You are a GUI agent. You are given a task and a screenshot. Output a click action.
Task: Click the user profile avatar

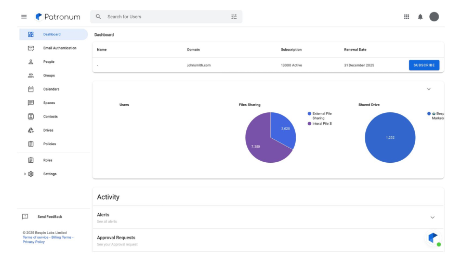pyautogui.click(x=434, y=17)
